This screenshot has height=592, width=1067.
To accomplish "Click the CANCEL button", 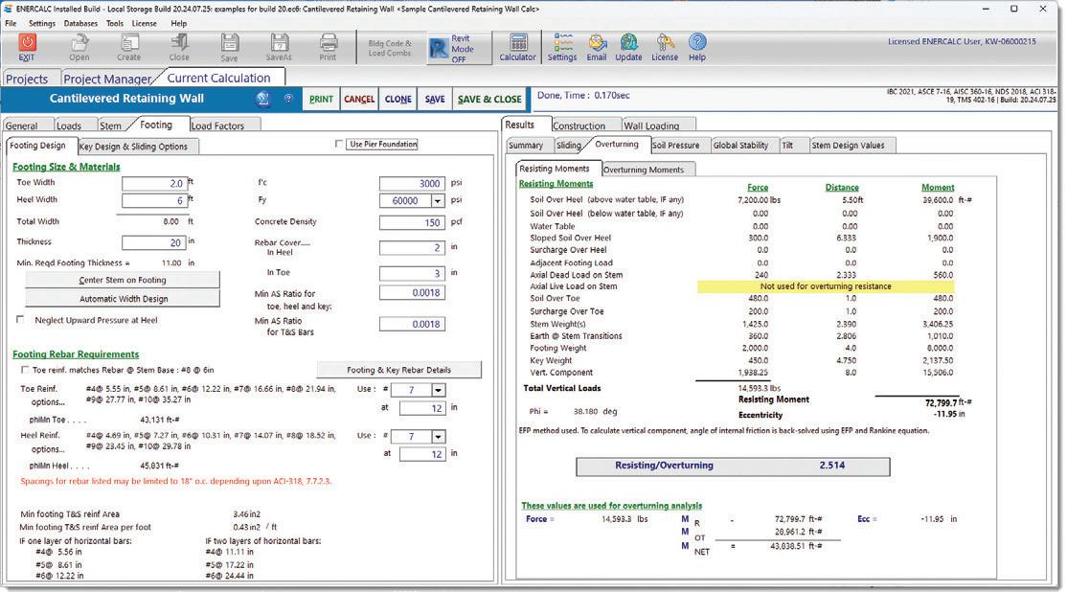I will pos(359,100).
